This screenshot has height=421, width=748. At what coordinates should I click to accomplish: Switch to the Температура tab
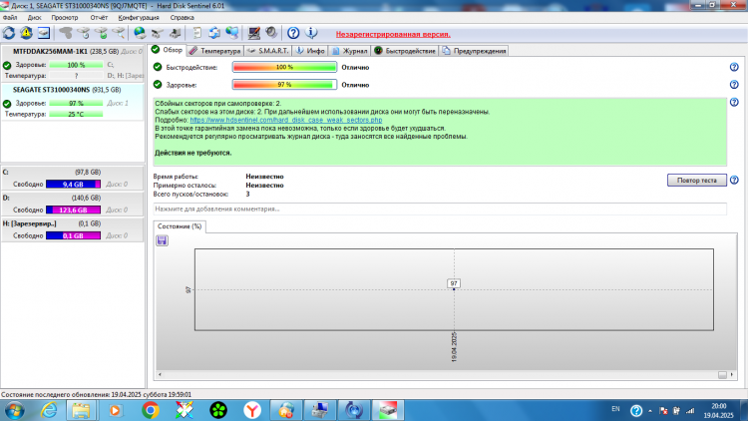click(214, 51)
